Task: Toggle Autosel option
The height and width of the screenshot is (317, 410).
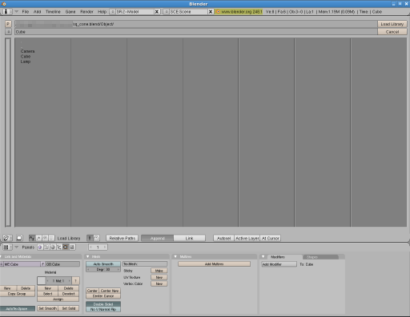Action: [223, 238]
